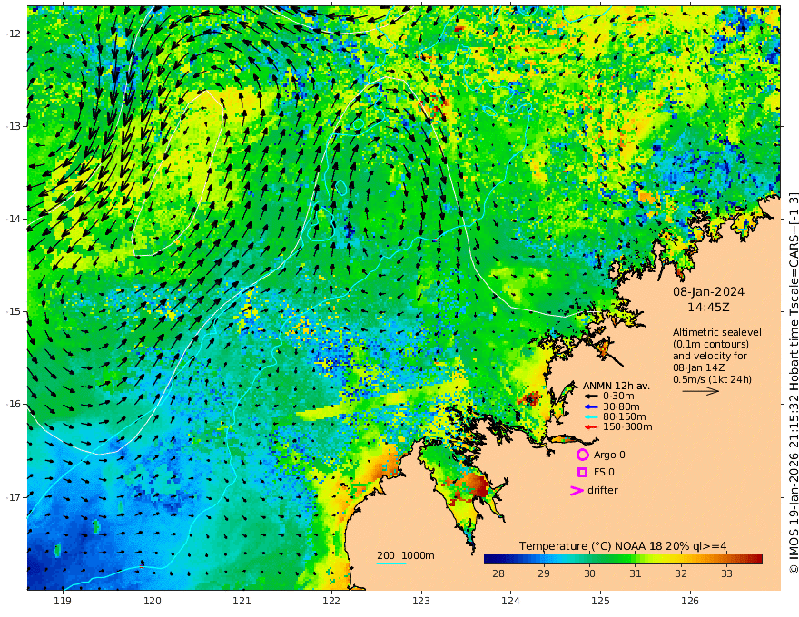Click the cyan 200m depth contour sample line

click(x=390, y=563)
